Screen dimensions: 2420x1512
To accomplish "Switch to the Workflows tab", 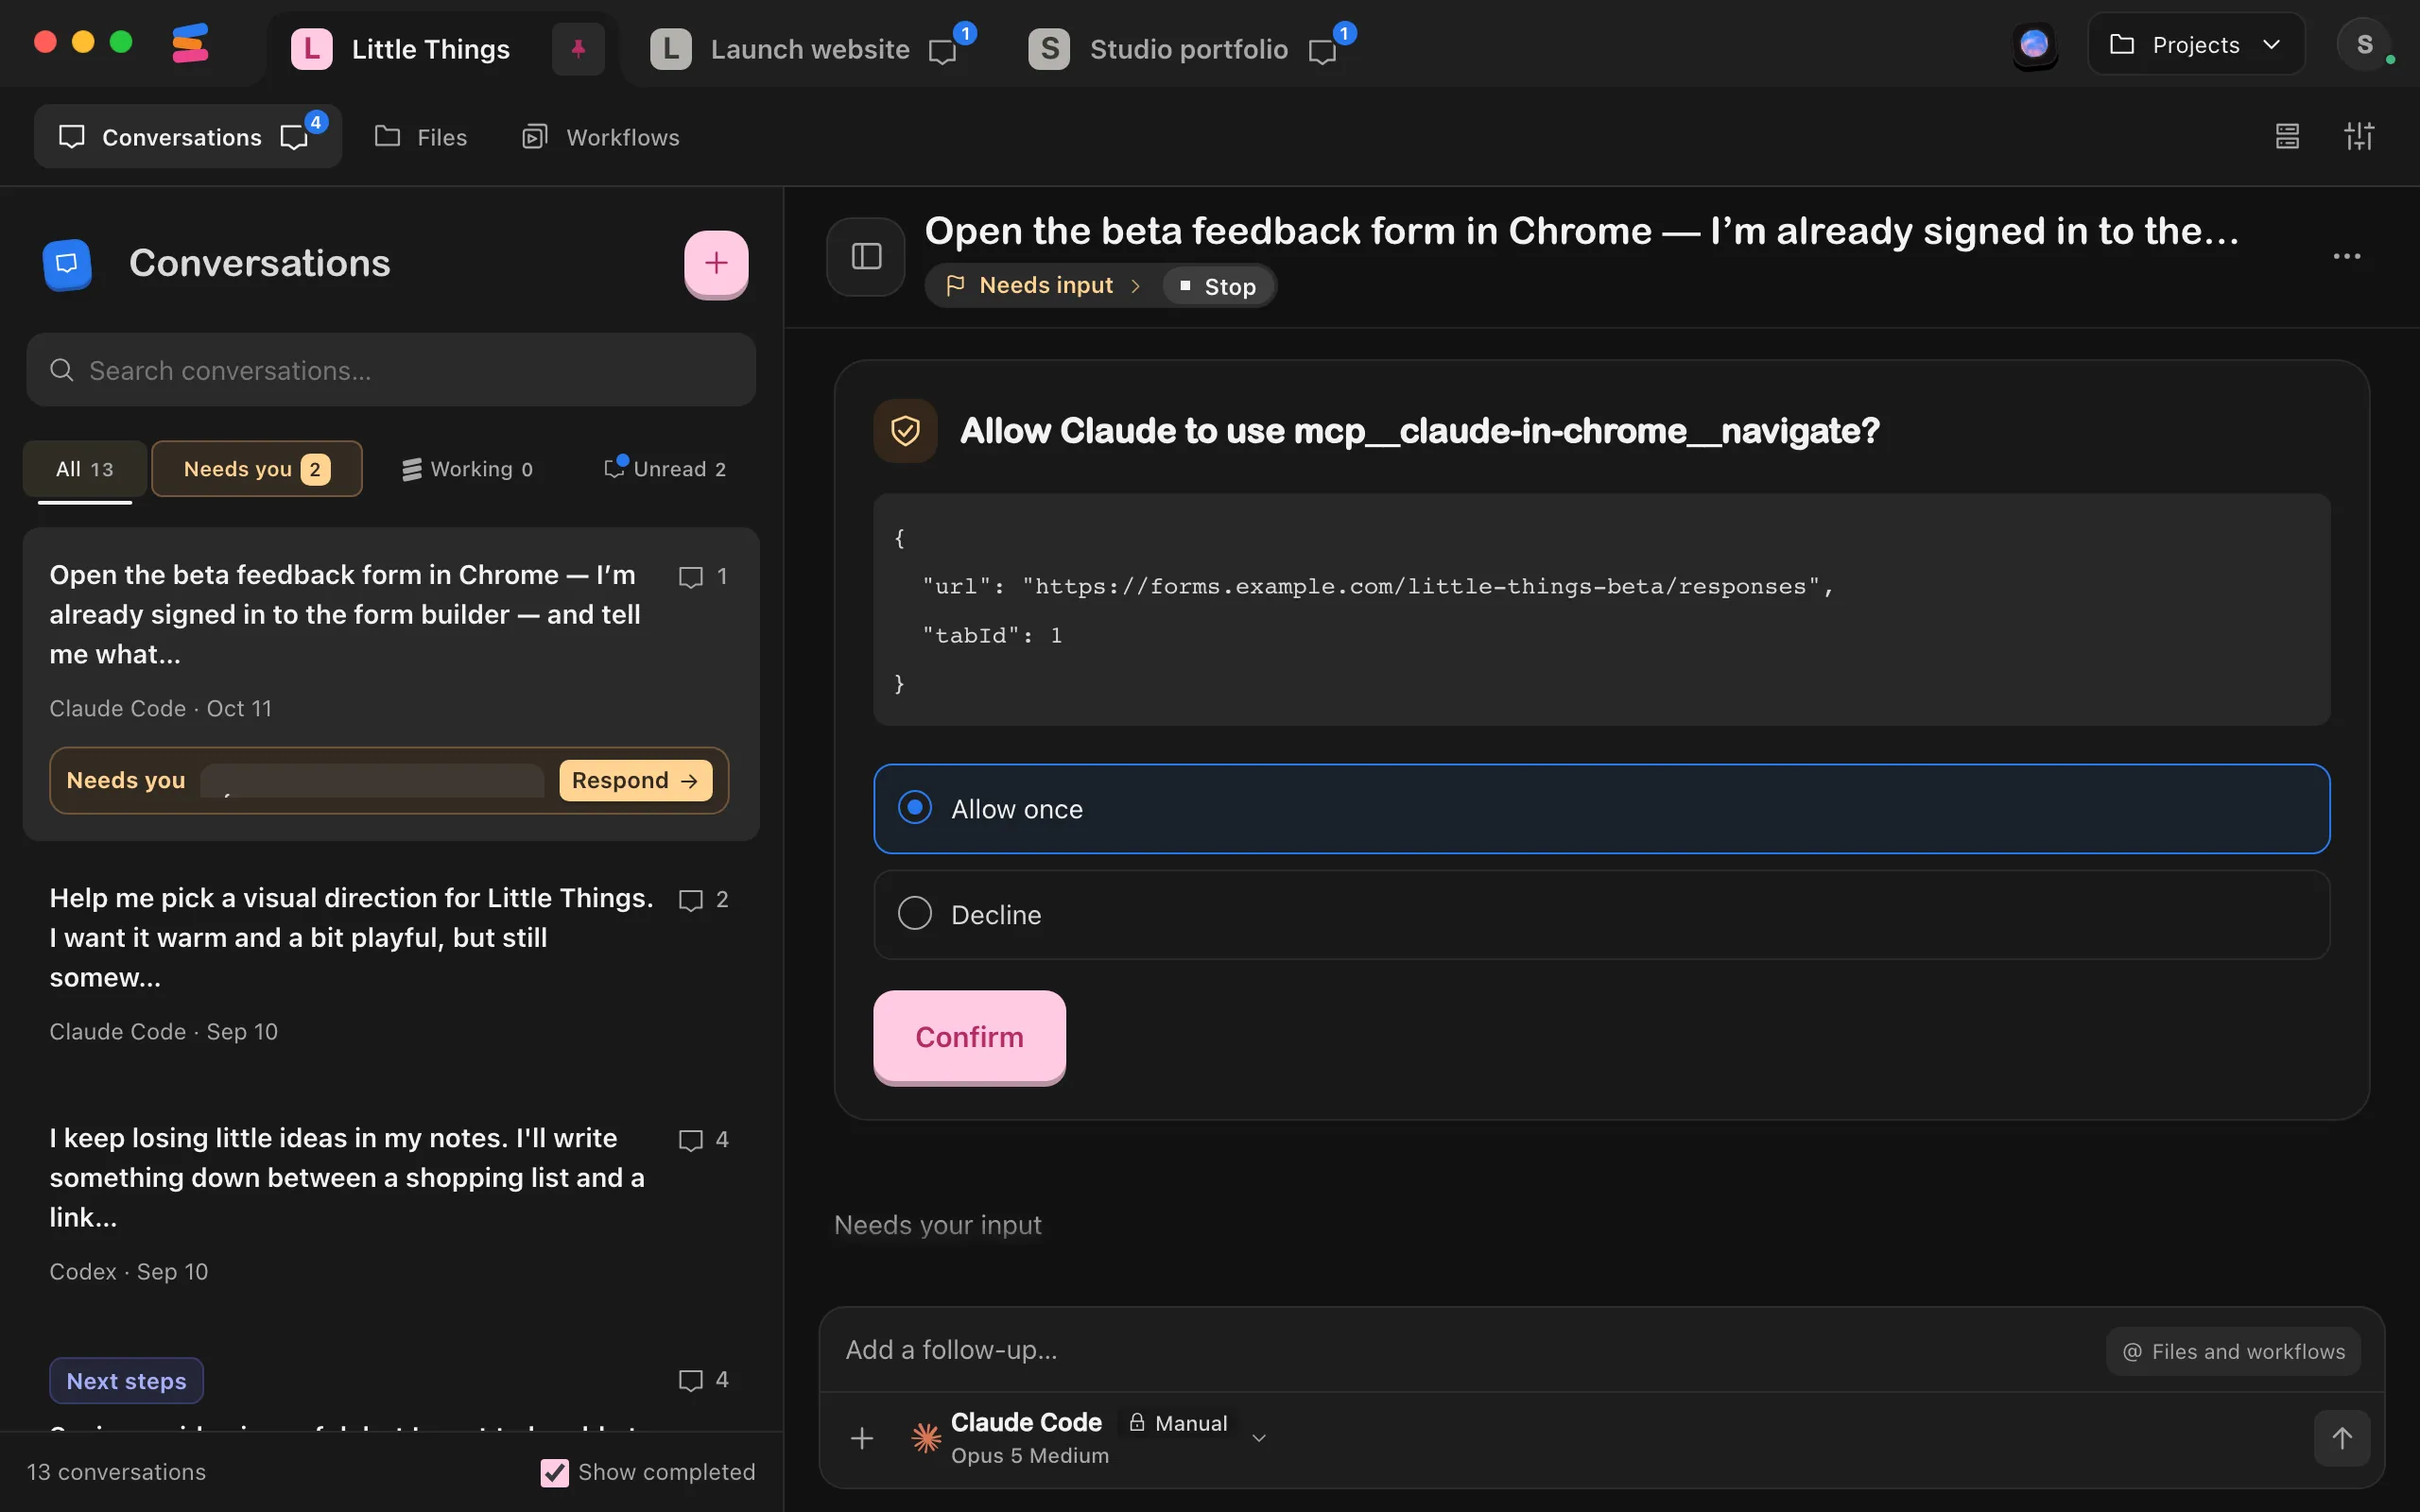I will [x=601, y=137].
